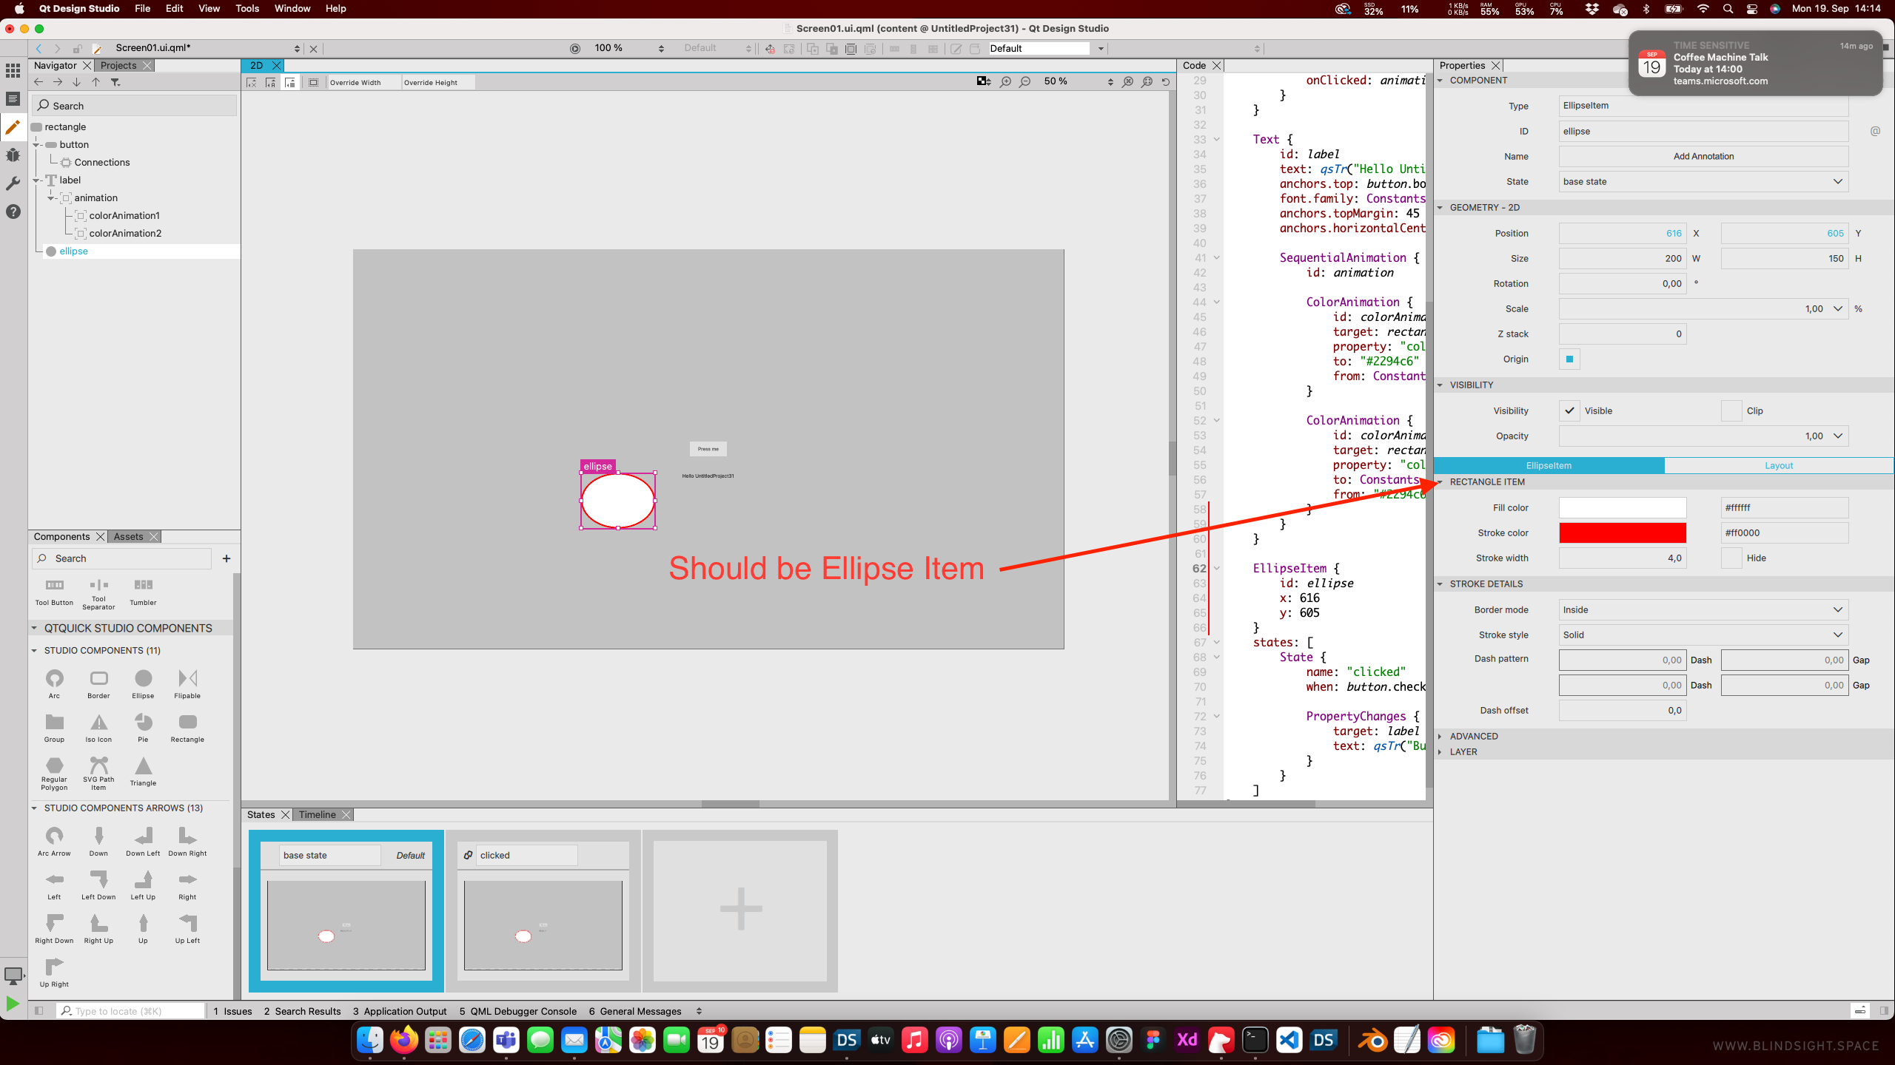1895x1065 pixels.
Task: Enable the Clip checkbox
Action: [x=1731, y=410]
